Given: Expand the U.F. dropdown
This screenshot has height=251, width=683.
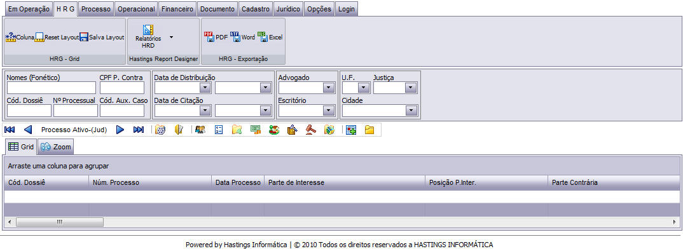Looking at the screenshot, I should tap(364, 88).
